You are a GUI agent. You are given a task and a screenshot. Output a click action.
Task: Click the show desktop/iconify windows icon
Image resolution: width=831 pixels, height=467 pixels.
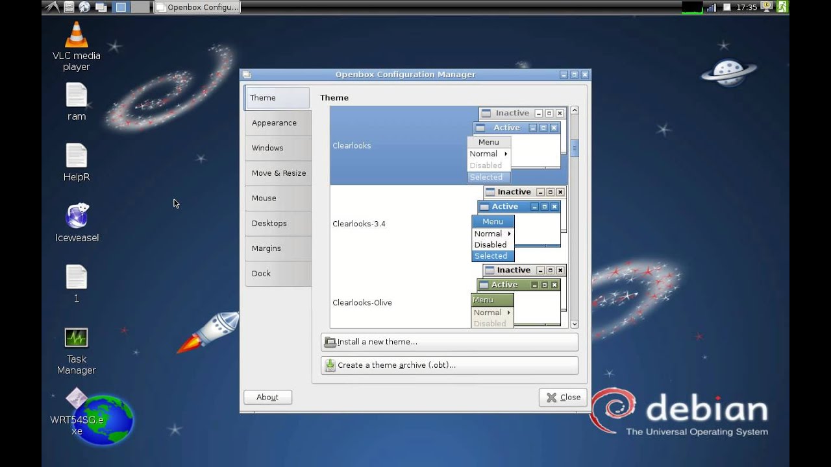101,7
